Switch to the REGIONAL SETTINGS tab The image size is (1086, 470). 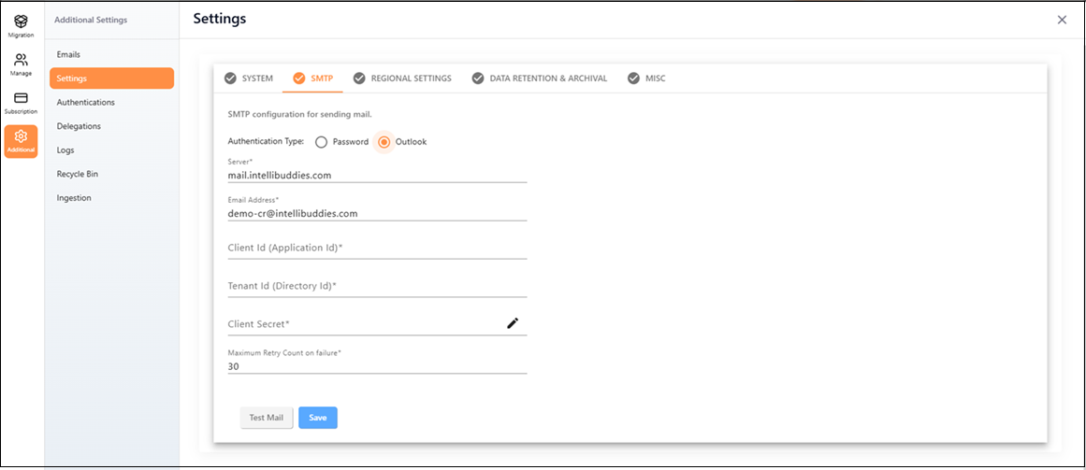(402, 78)
